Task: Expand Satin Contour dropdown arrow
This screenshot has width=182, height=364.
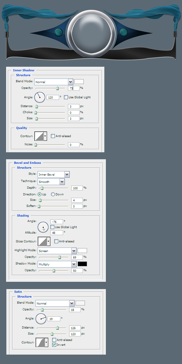Action: coord(46,342)
